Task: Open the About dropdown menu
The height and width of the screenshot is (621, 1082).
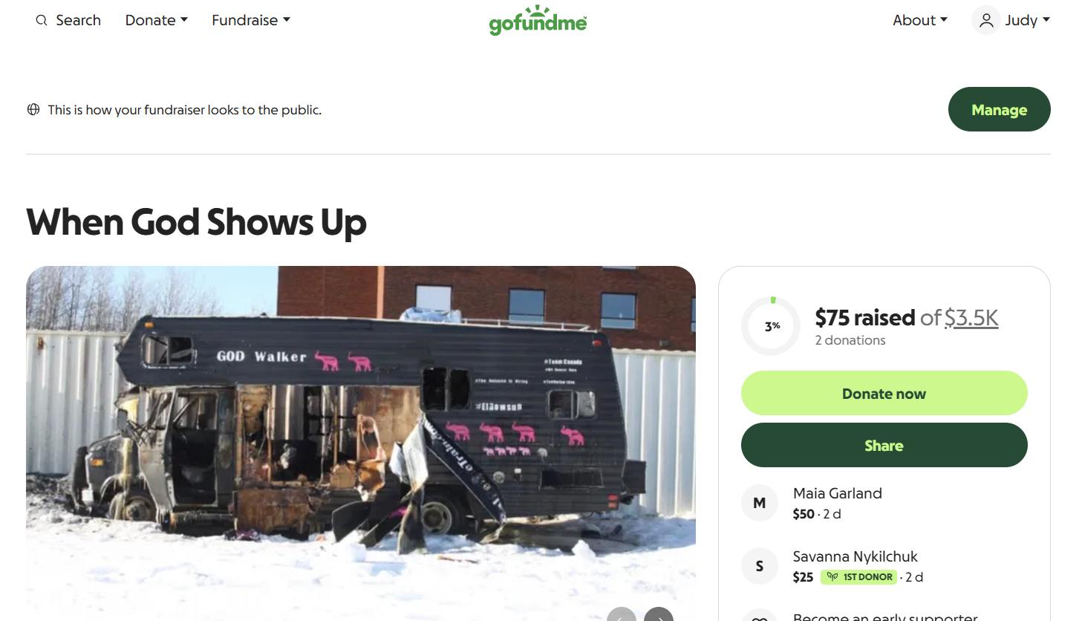Action: pos(920,20)
